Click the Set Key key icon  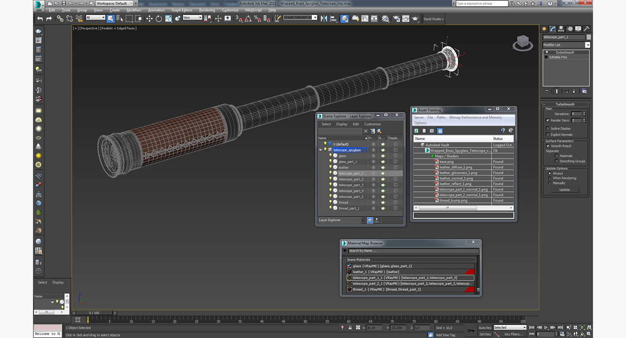click(x=471, y=330)
